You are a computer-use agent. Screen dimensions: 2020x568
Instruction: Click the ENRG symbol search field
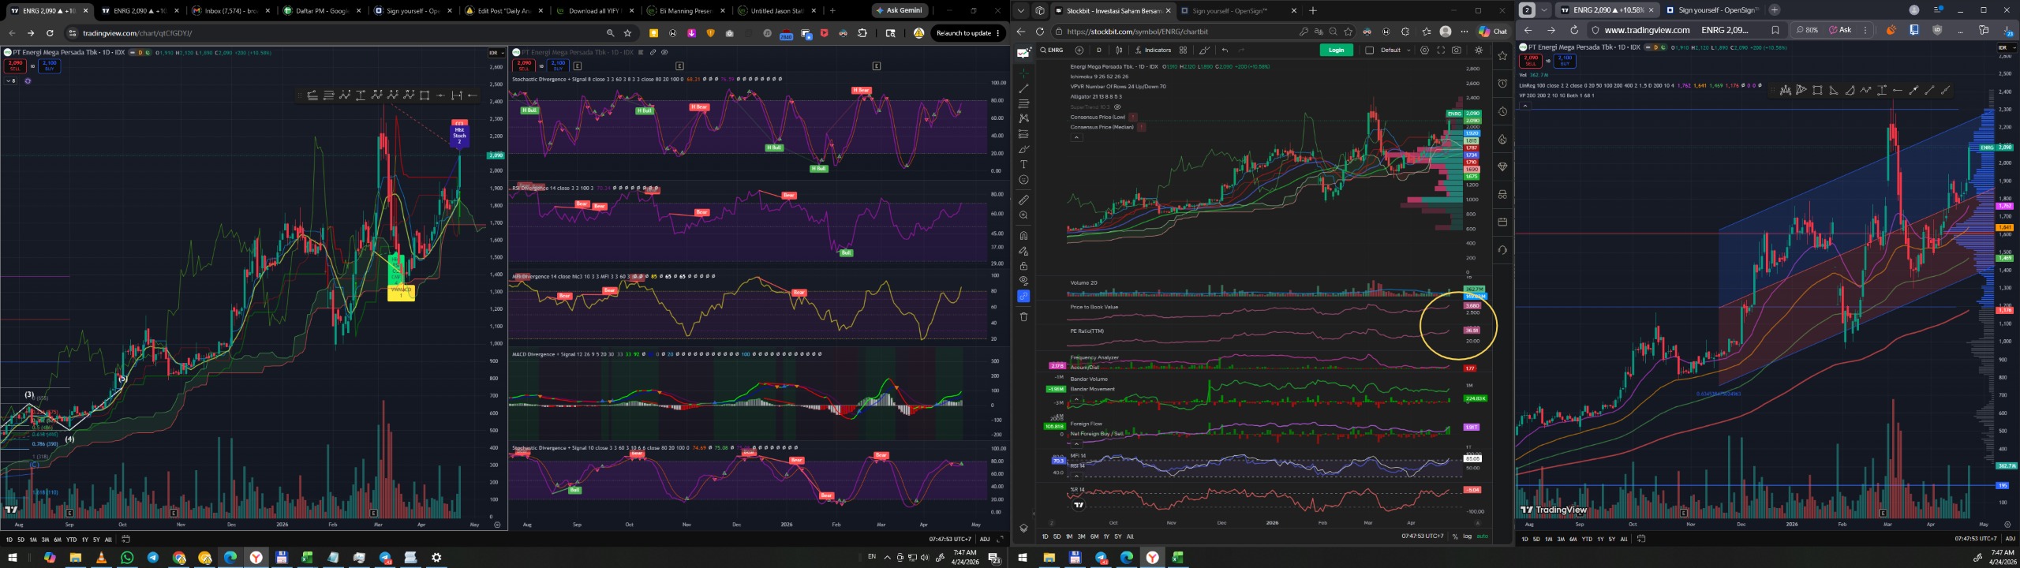click(x=1053, y=50)
